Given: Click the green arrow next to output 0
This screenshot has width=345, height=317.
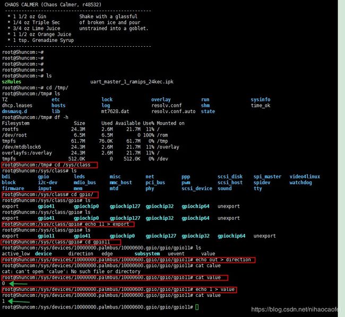Looking at the screenshot, I should tap(18, 284).
